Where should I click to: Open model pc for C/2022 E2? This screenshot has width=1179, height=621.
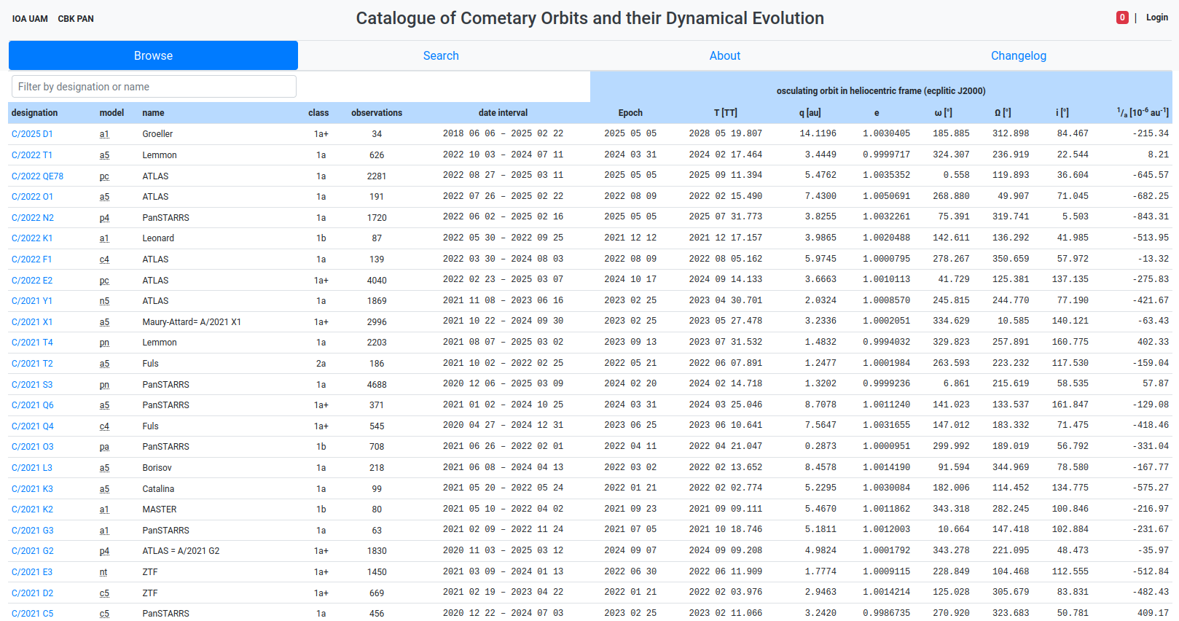104,281
